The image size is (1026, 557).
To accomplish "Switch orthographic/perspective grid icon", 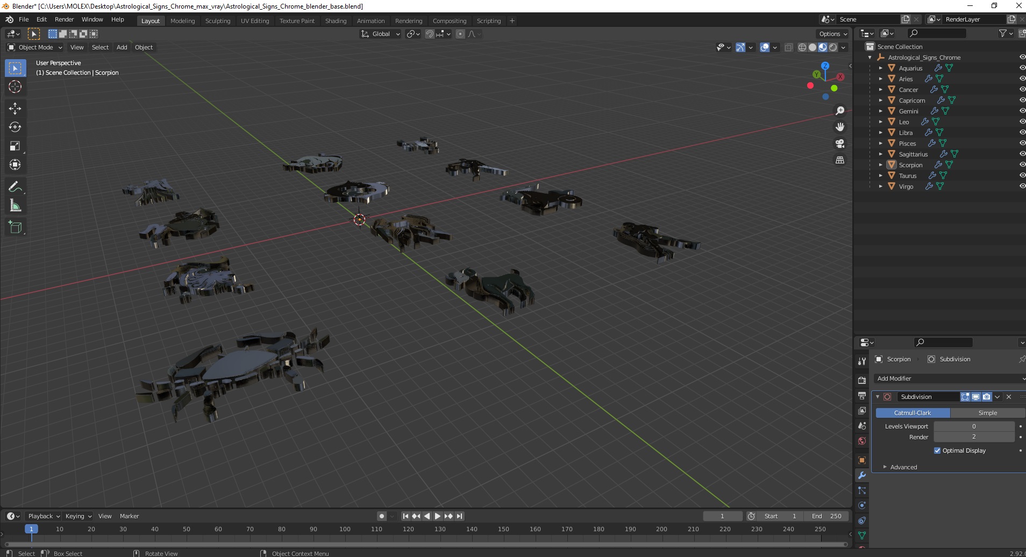I will point(840,160).
